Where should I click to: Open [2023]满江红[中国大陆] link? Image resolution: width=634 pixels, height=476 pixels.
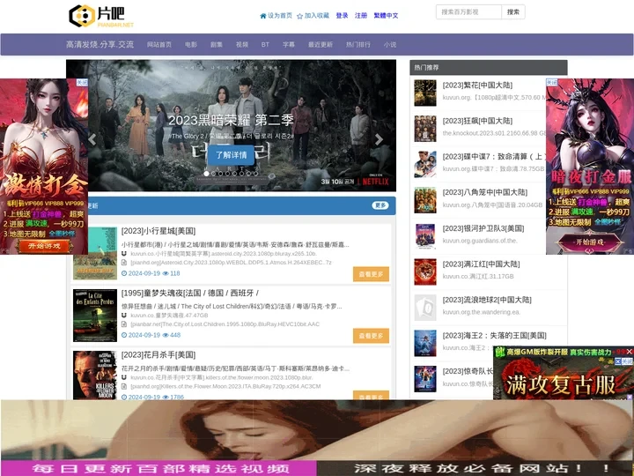coord(481,264)
